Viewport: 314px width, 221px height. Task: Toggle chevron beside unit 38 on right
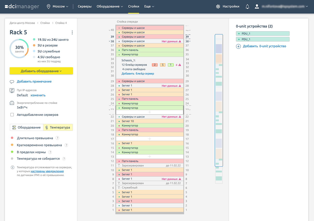click(190, 42)
